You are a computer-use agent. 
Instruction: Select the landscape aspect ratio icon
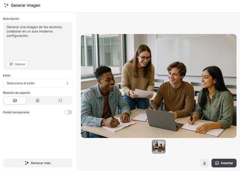click(15, 101)
